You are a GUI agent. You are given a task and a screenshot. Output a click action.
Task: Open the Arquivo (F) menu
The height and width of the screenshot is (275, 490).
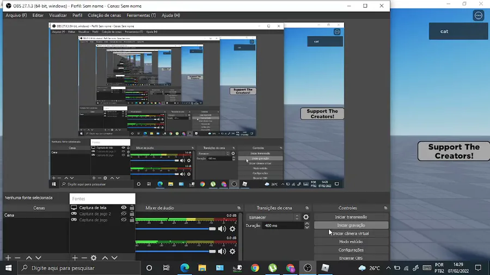[16, 15]
